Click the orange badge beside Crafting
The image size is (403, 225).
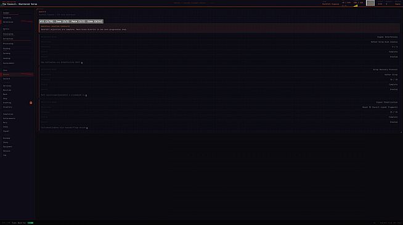(x=31, y=103)
